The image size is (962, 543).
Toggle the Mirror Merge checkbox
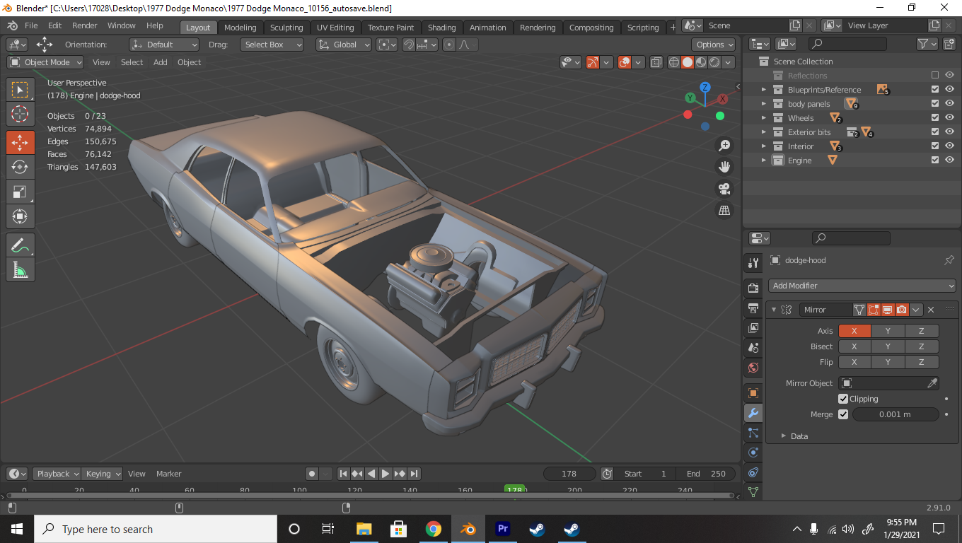pos(843,414)
